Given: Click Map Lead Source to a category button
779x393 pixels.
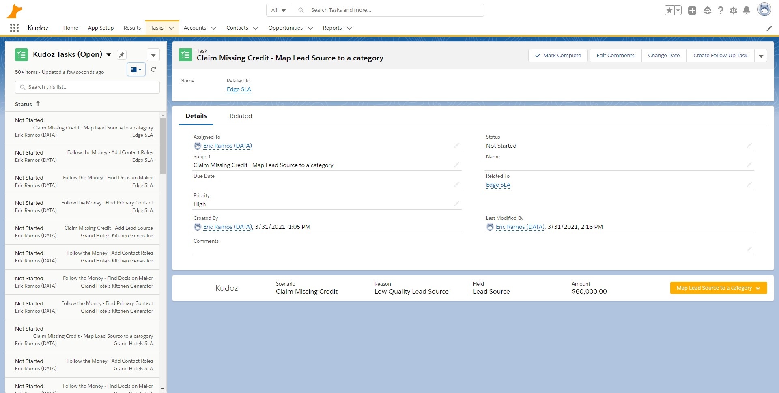Looking at the screenshot, I should coord(719,288).
